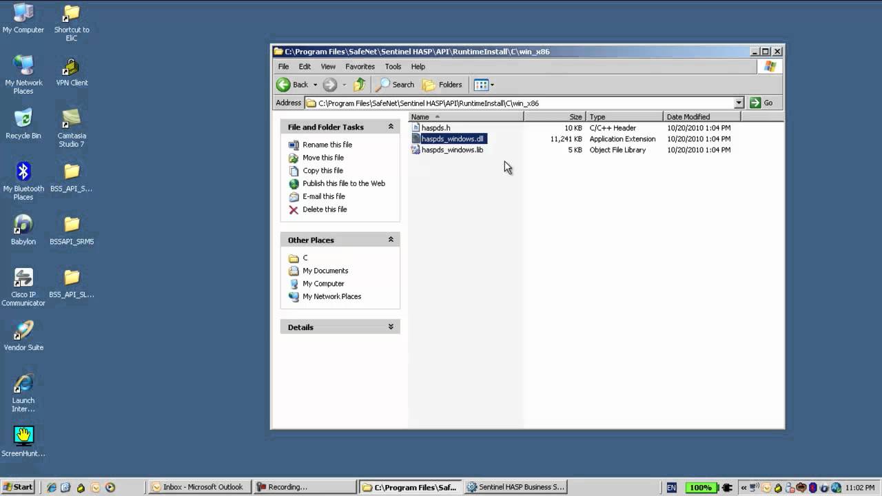Click the Start button
The width and height of the screenshot is (882, 496).
[x=18, y=487]
